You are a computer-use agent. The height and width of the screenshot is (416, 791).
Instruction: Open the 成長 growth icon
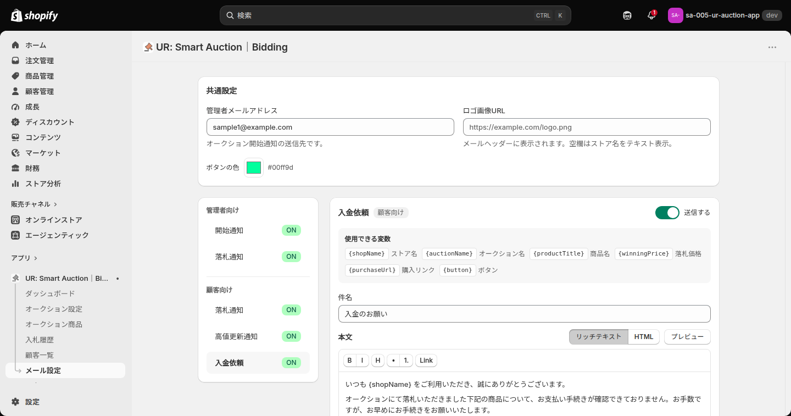(15, 107)
